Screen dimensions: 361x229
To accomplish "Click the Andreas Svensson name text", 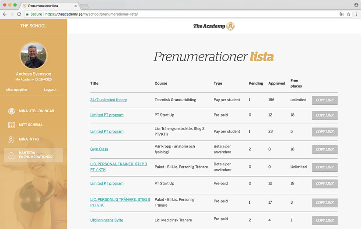I will pos(34,74).
